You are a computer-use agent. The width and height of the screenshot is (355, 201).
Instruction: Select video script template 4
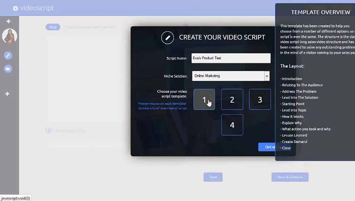tap(232, 125)
